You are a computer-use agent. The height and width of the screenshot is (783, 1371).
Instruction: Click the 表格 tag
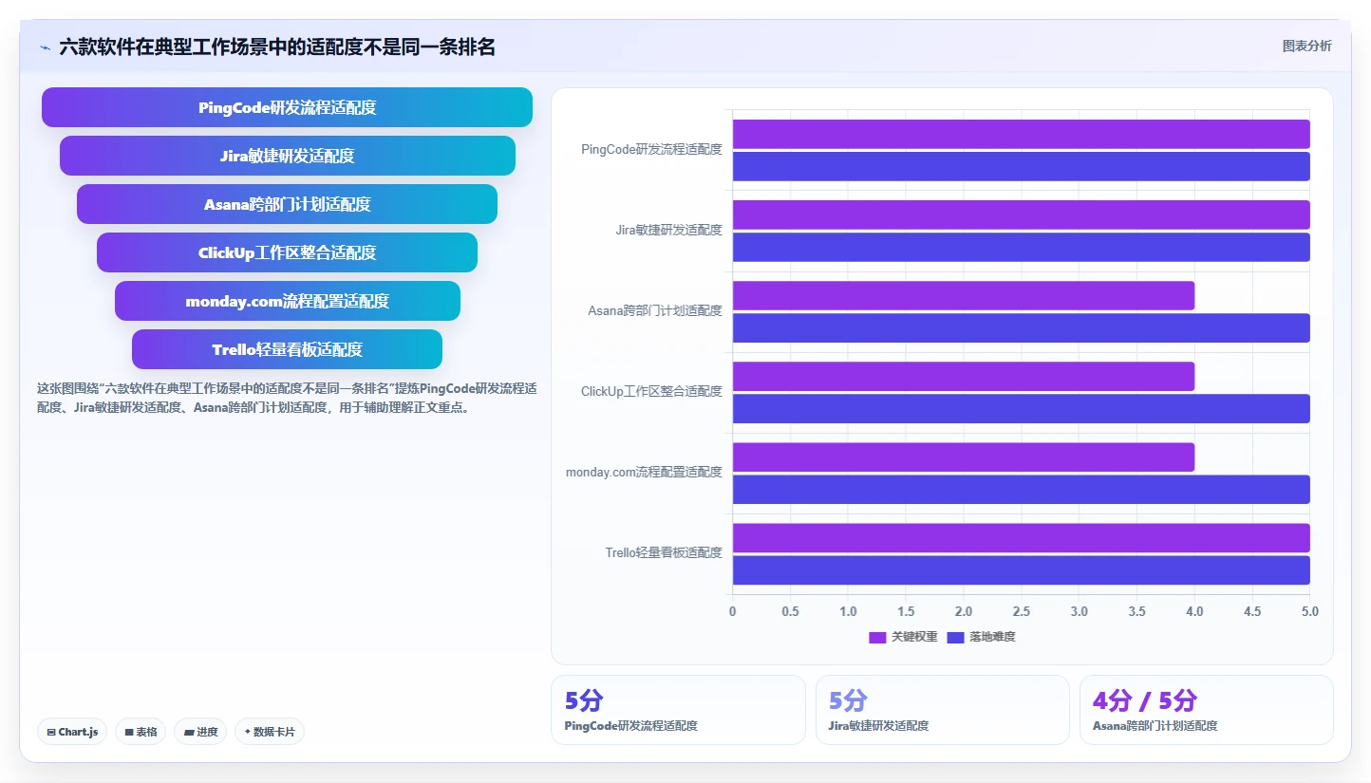click(x=140, y=732)
